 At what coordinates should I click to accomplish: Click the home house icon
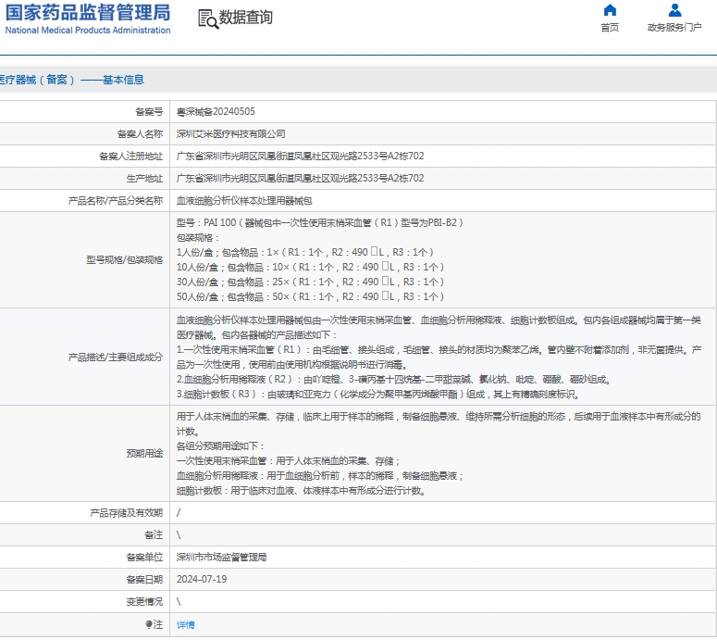610,10
